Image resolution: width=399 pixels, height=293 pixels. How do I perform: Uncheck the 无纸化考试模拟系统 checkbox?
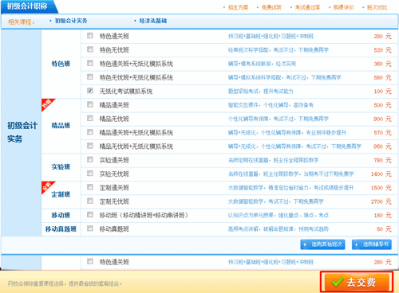tap(90, 91)
